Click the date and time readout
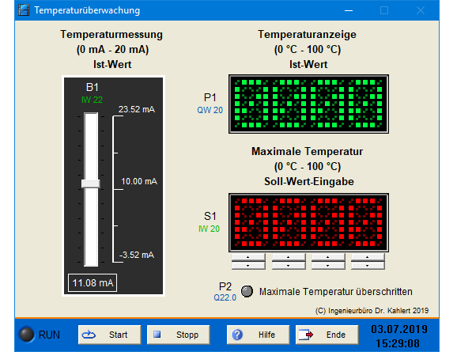The width and height of the screenshot is (457, 352). 398,336
